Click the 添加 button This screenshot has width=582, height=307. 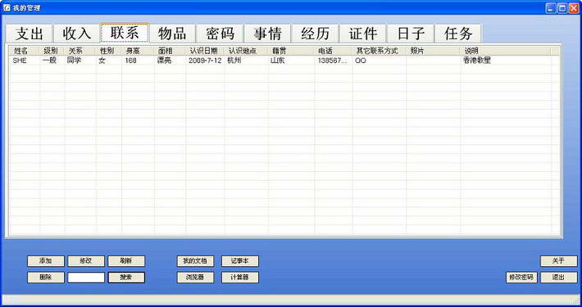pos(46,261)
